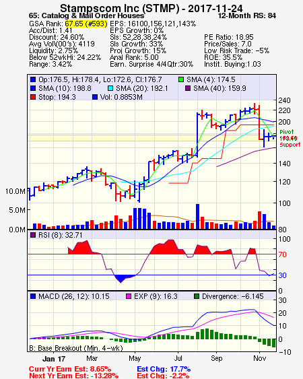Click the blue Est Chg 17.7% text

(x=164, y=369)
